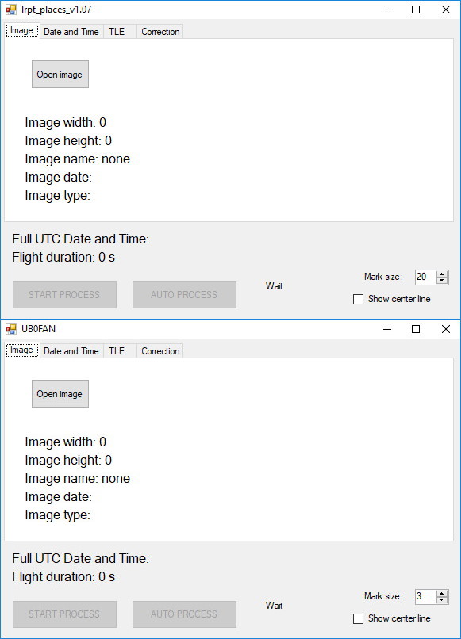The image size is (461, 639).
Task: Increase Mark size in UB0FAN window
Action: click(442, 594)
